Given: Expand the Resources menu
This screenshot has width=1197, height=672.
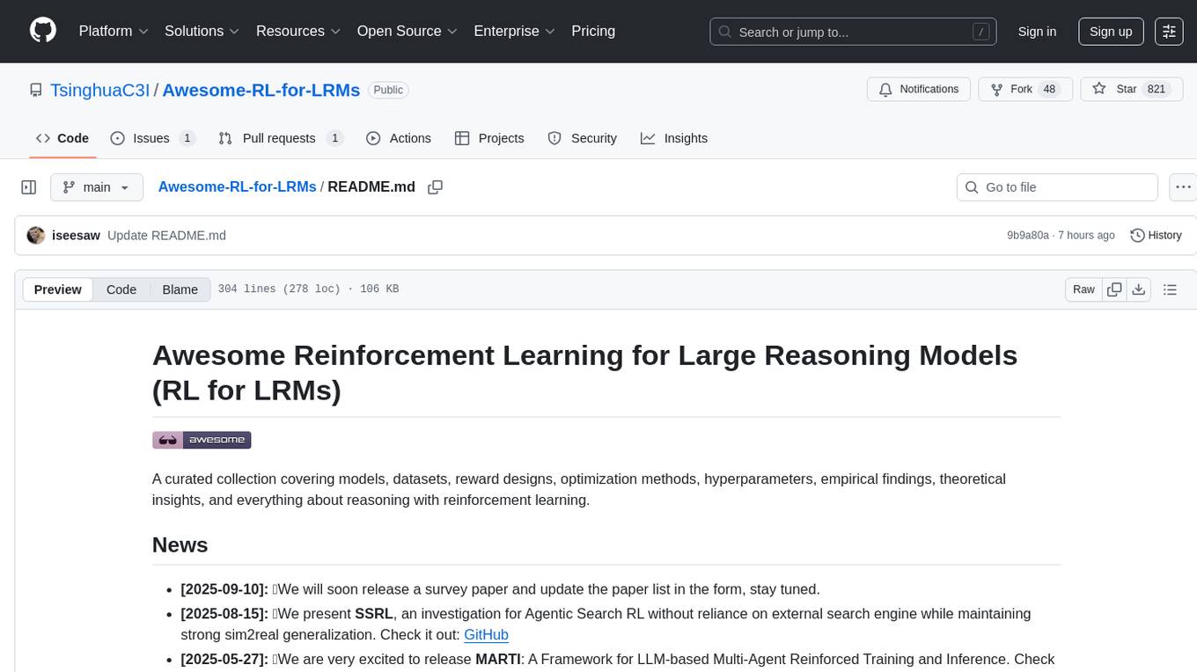Looking at the screenshot, I should [x=298, y=31].
